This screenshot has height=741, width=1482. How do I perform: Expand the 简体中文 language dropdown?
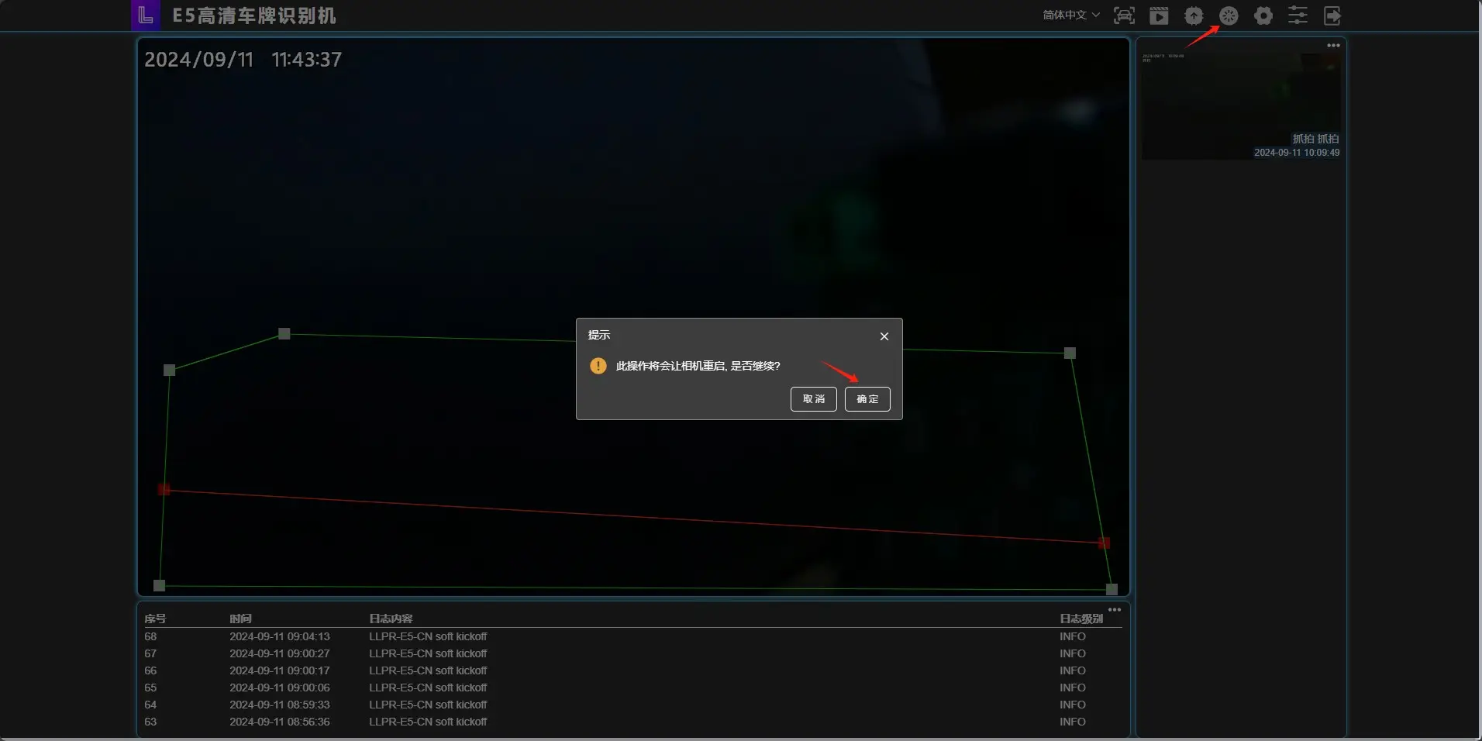point(1071,16)
